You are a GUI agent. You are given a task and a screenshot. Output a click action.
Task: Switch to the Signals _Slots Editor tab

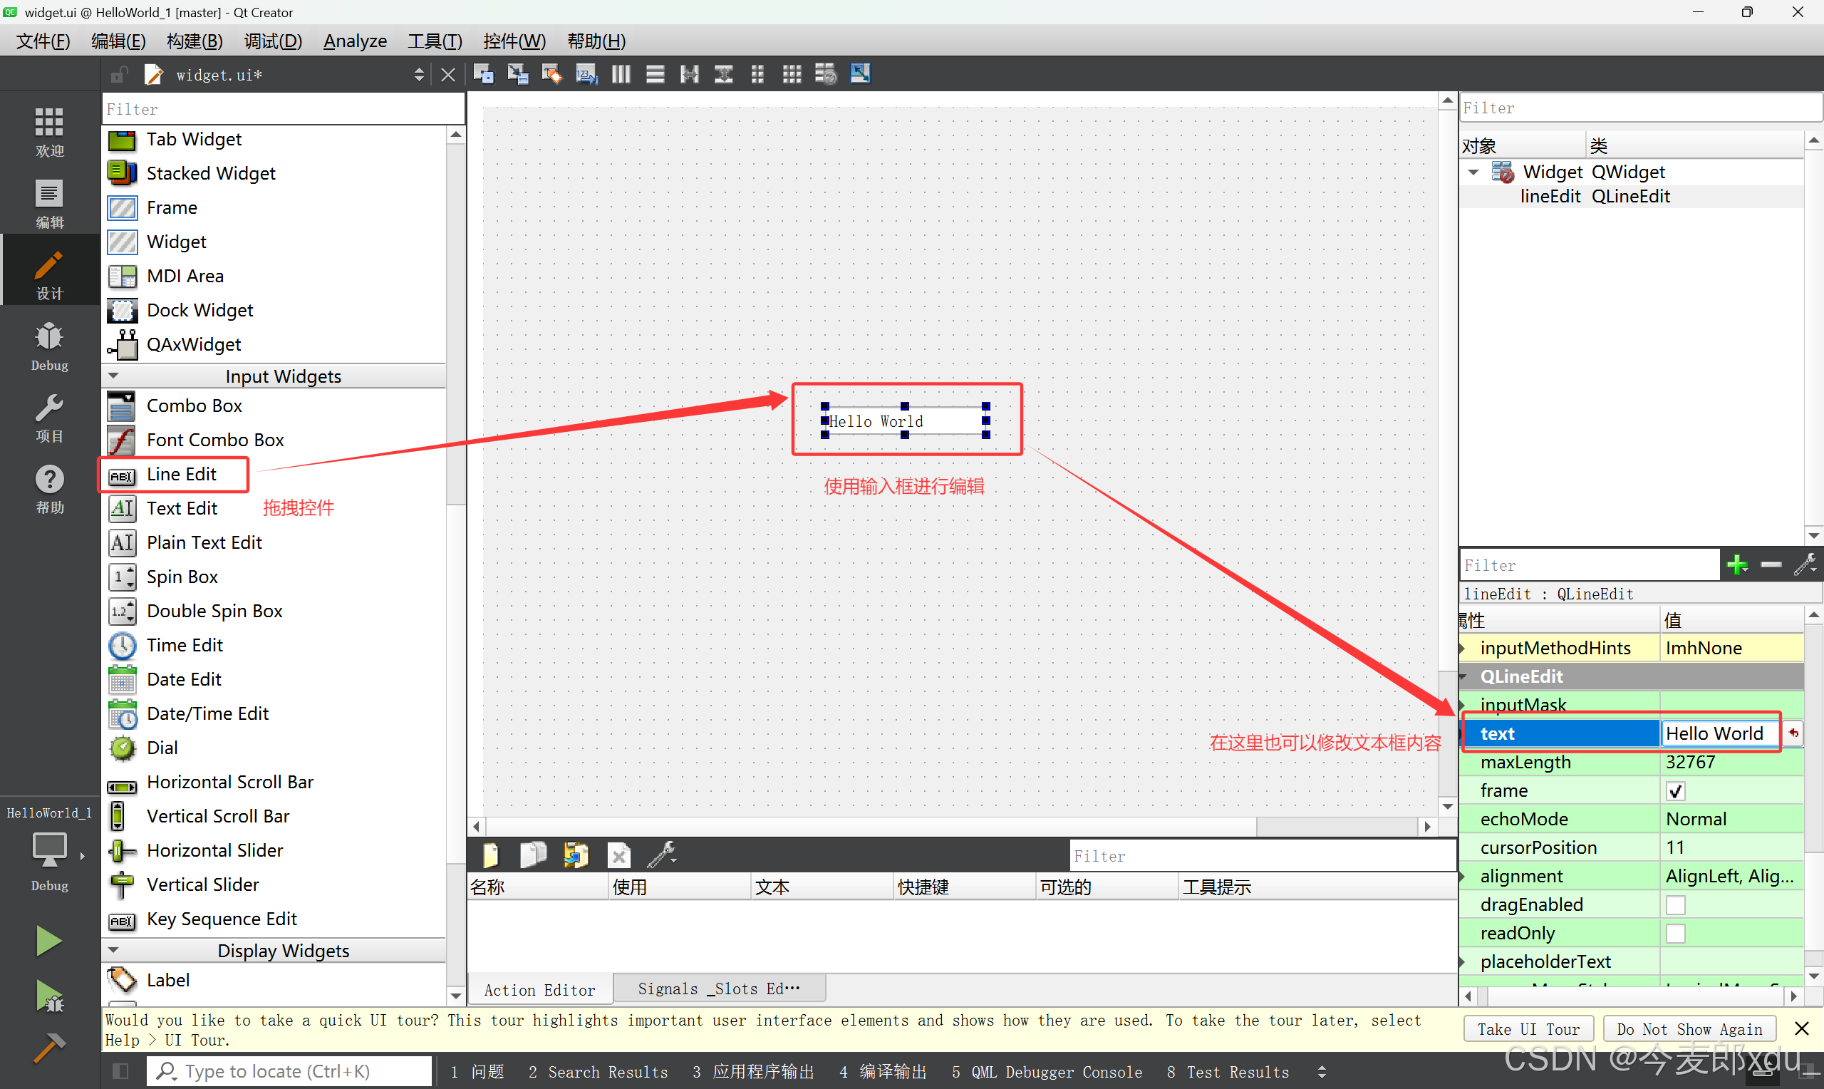(x=718, y=989)
